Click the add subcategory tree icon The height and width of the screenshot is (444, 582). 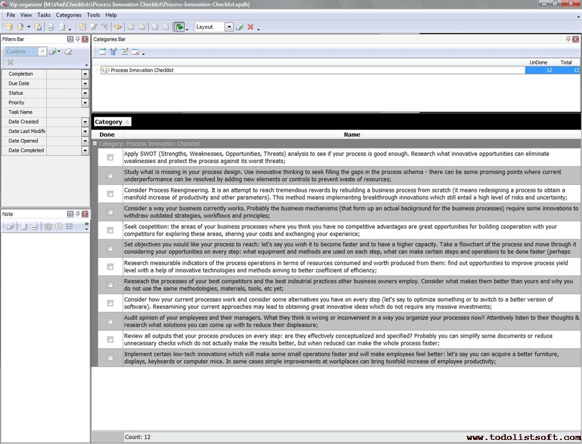[113, 52]
